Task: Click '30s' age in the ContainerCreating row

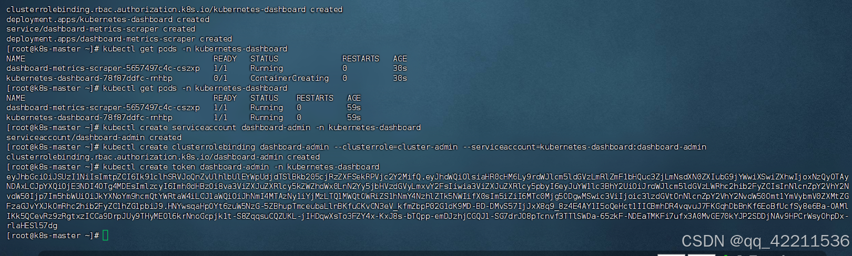Action: pos(400,78)
